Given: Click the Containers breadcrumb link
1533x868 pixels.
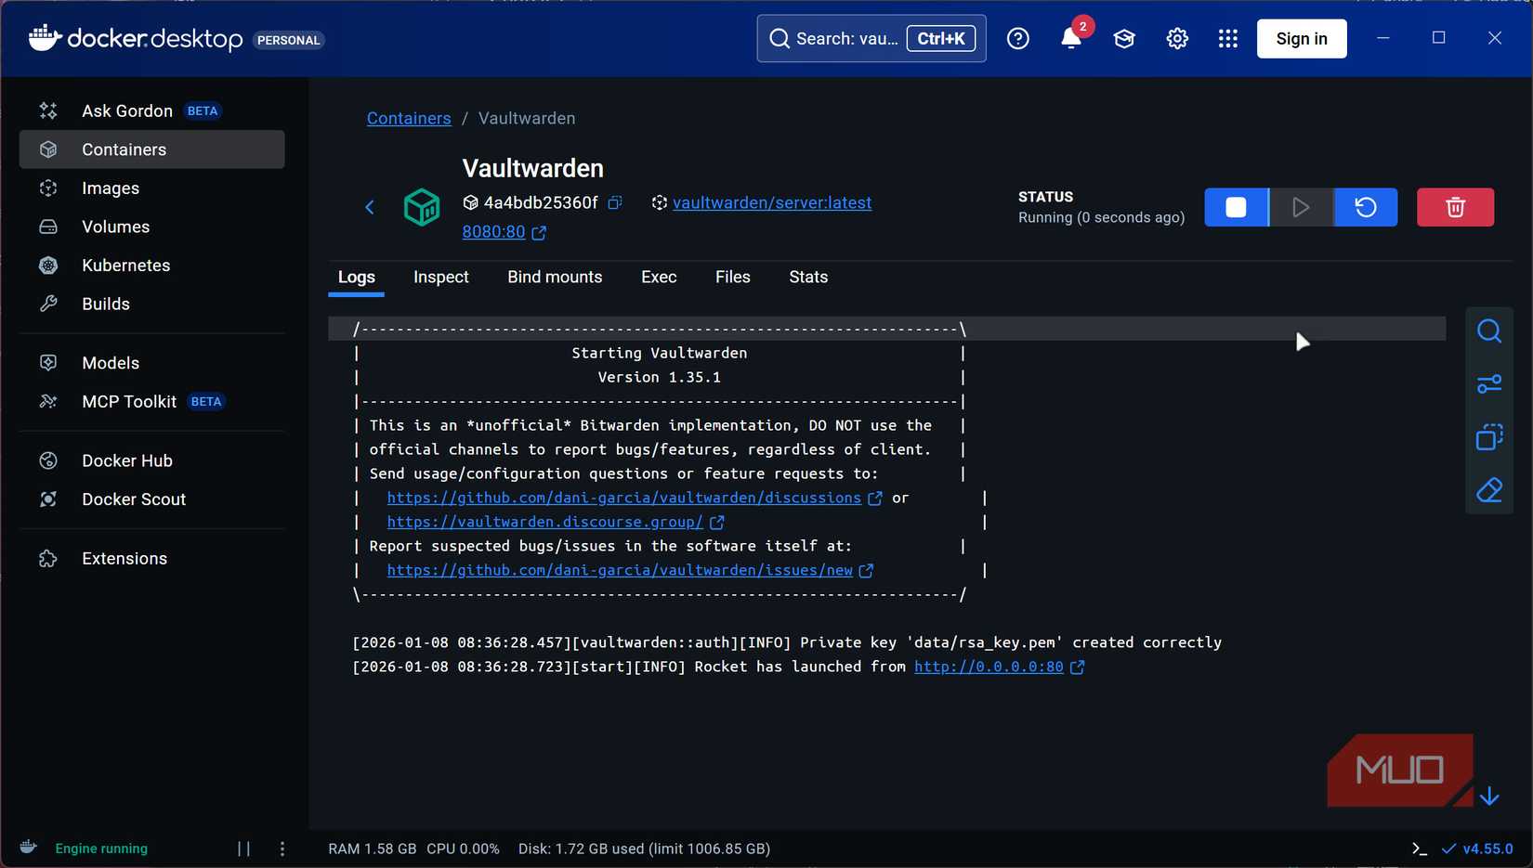Looking at the screenshot, I should tap(409, 118).
